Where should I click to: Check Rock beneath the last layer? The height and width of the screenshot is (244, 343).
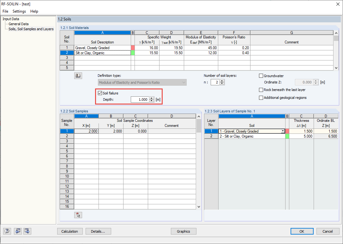[261, 90]
